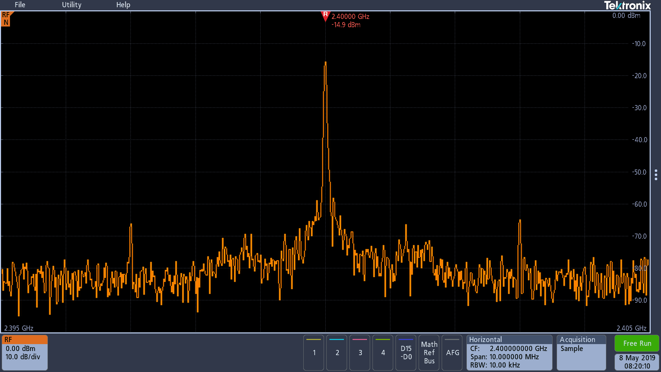Open the Utility menu
This screenshot has width=661, height=372.
point(72,5)
